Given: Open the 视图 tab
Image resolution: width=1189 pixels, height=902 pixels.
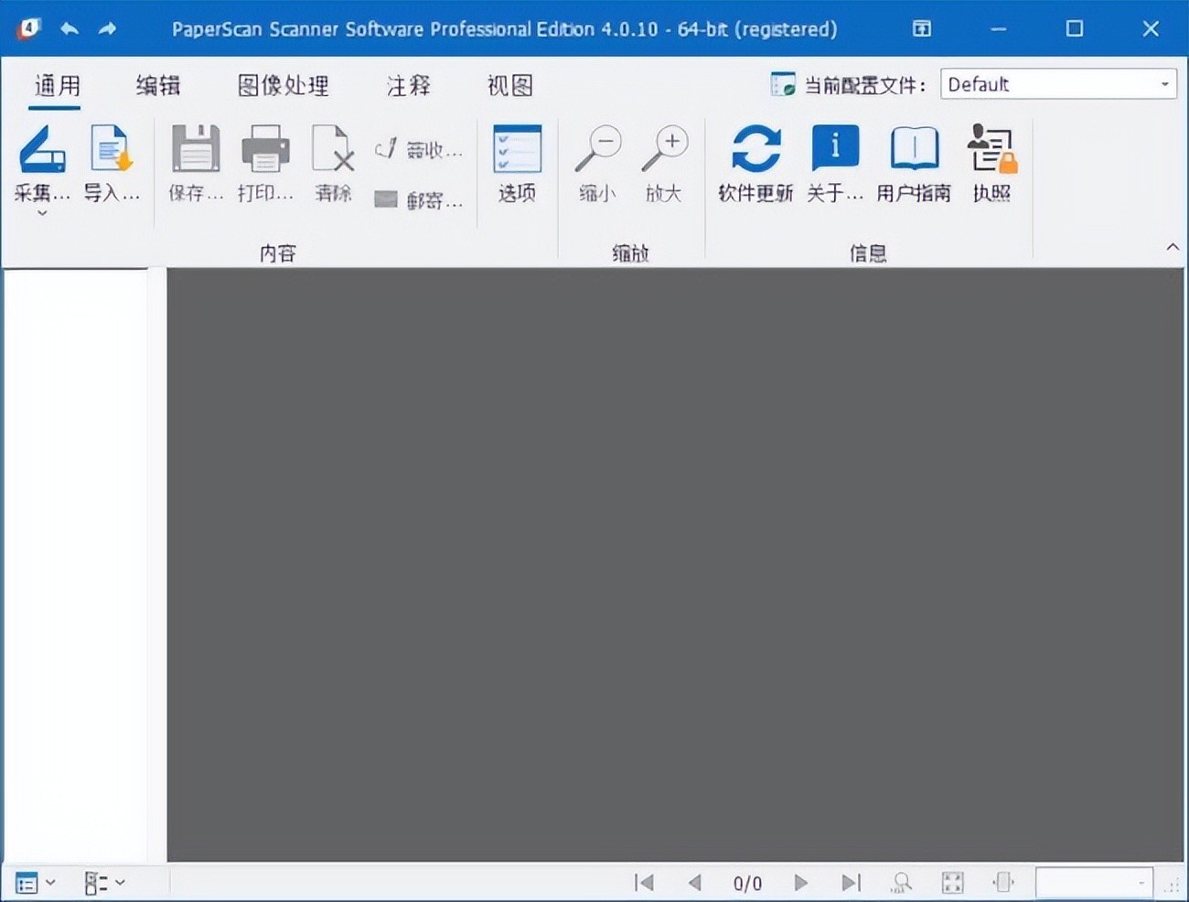Looking at the screenshot, I should pyautogui.click(x=509, y=86).
